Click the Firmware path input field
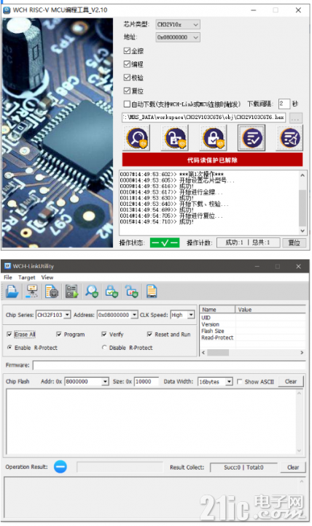Screen dimensions: 312x526 (169, 365)
